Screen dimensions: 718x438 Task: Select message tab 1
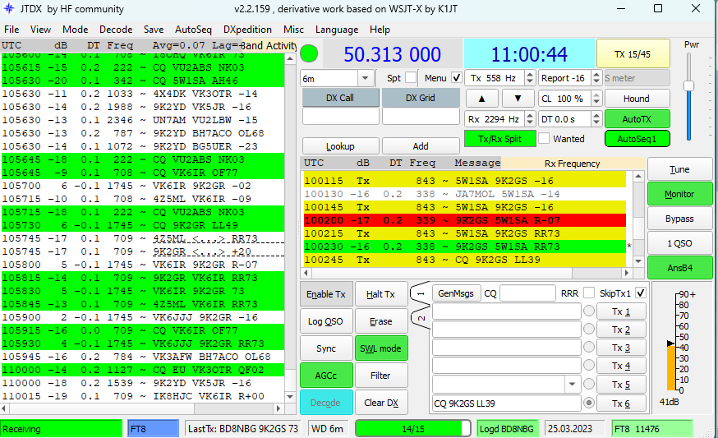point(421,294)
